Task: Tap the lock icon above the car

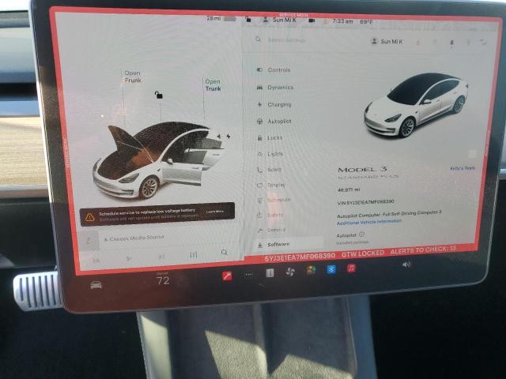Action: pos(158,95)
